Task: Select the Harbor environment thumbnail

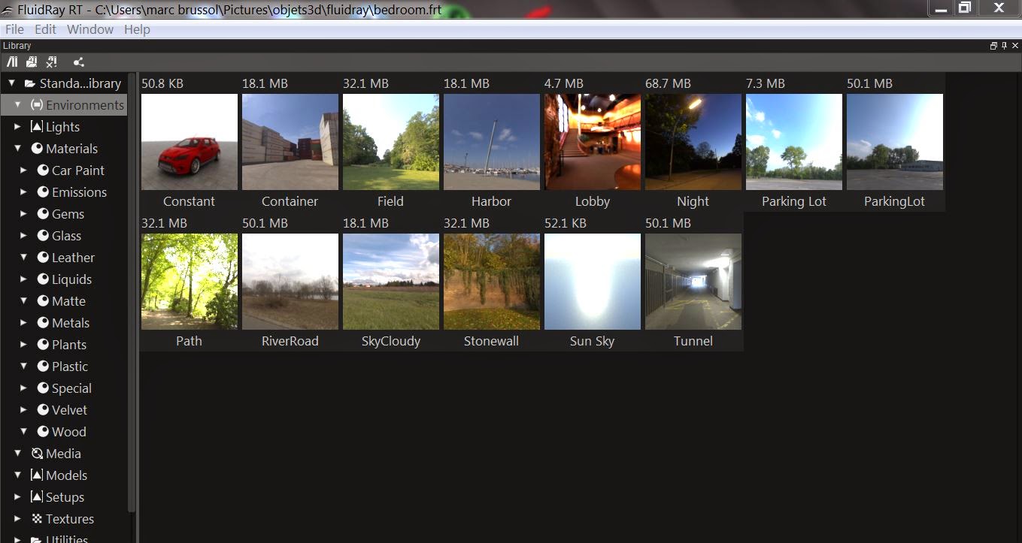Action: coord(492,142)
